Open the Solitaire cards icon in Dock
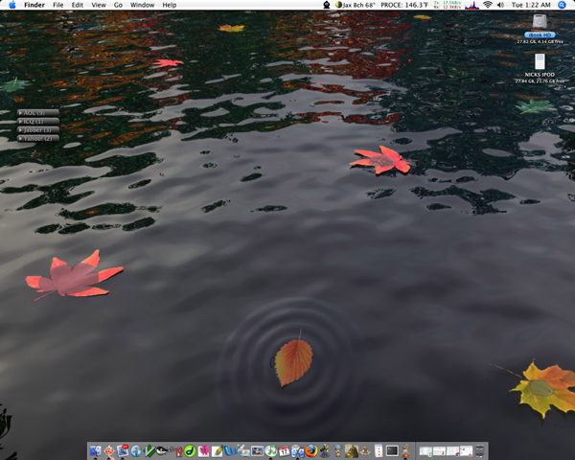Screen dimensions: 575x460 pos(379,450)
